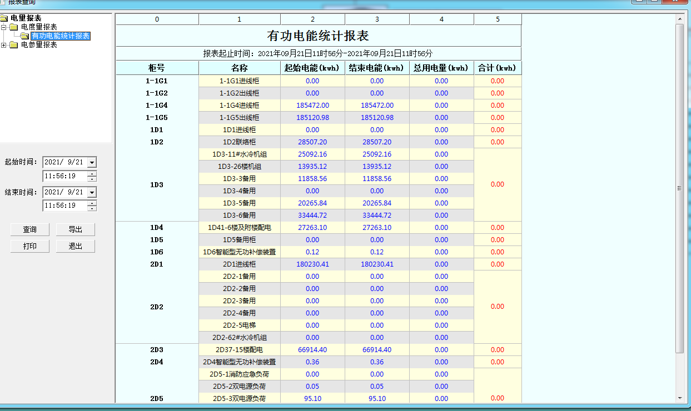691x411 pixels.
Task: Decrease the 结束时间 time spinner
Action: [x=92, y=208]
